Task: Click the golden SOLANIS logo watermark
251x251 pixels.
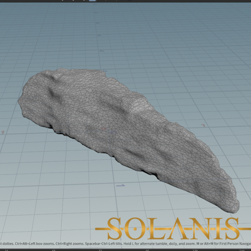Action: (x=173, y=228)
